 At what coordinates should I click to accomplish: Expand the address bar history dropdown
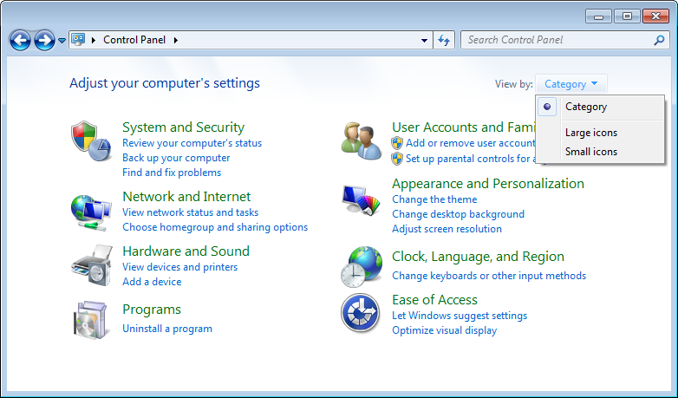(425, 40)
